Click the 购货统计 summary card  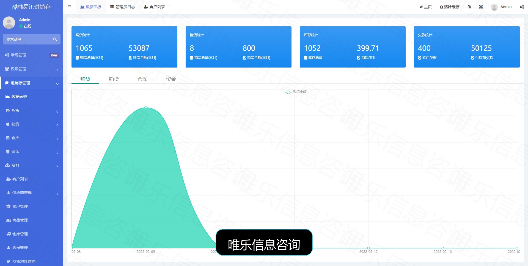pyautogui.click(x=124, y=47)
